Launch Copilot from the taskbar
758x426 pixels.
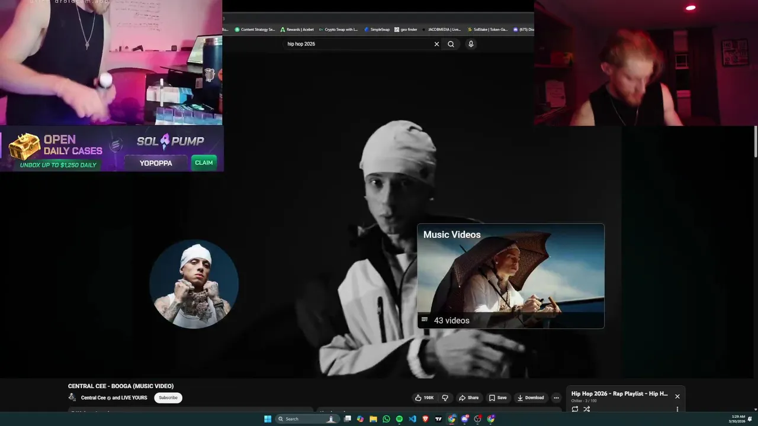(360, 419)
